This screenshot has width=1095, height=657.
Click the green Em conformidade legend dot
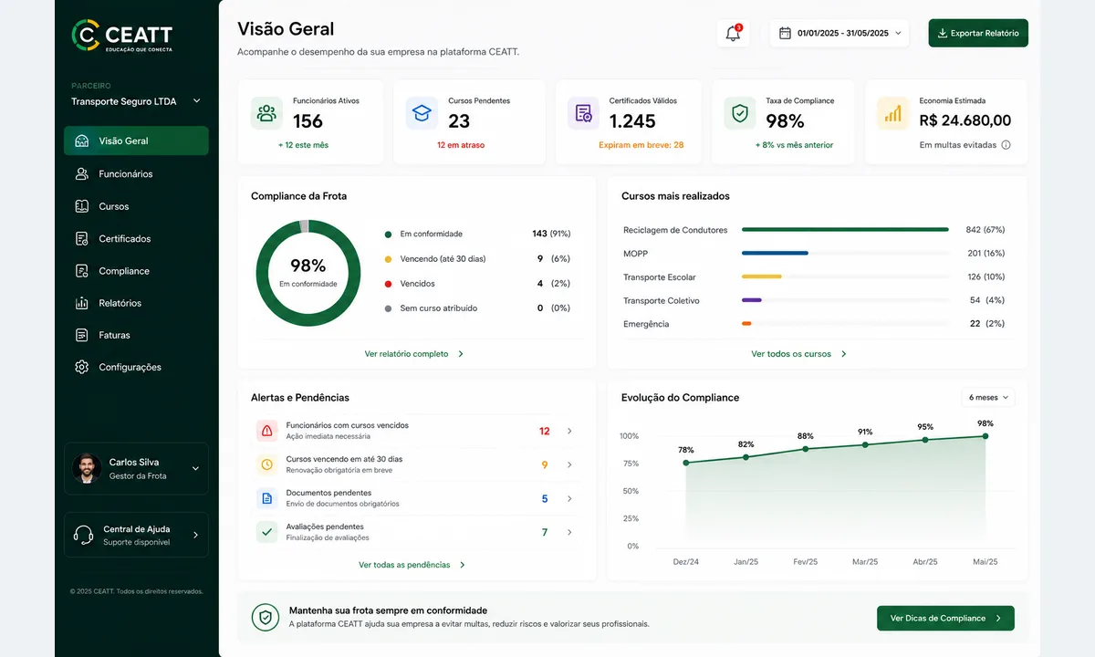(x=389, y=235)
